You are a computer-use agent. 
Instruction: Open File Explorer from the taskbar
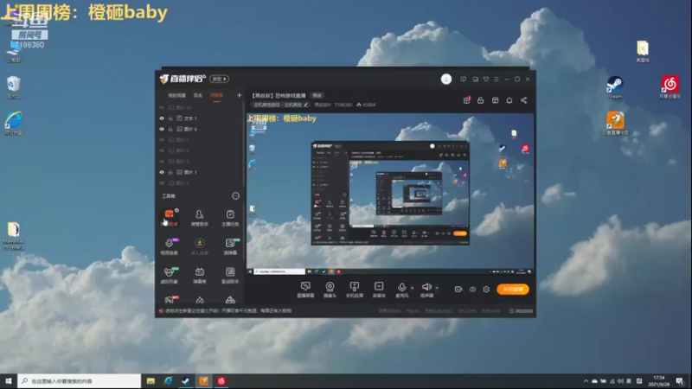[151, 381]
